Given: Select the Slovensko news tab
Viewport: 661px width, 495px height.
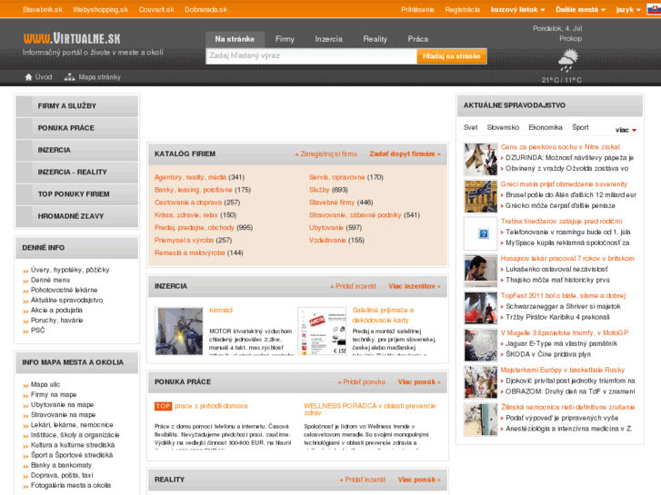Looking at the screenshot, I should (503, 127).
